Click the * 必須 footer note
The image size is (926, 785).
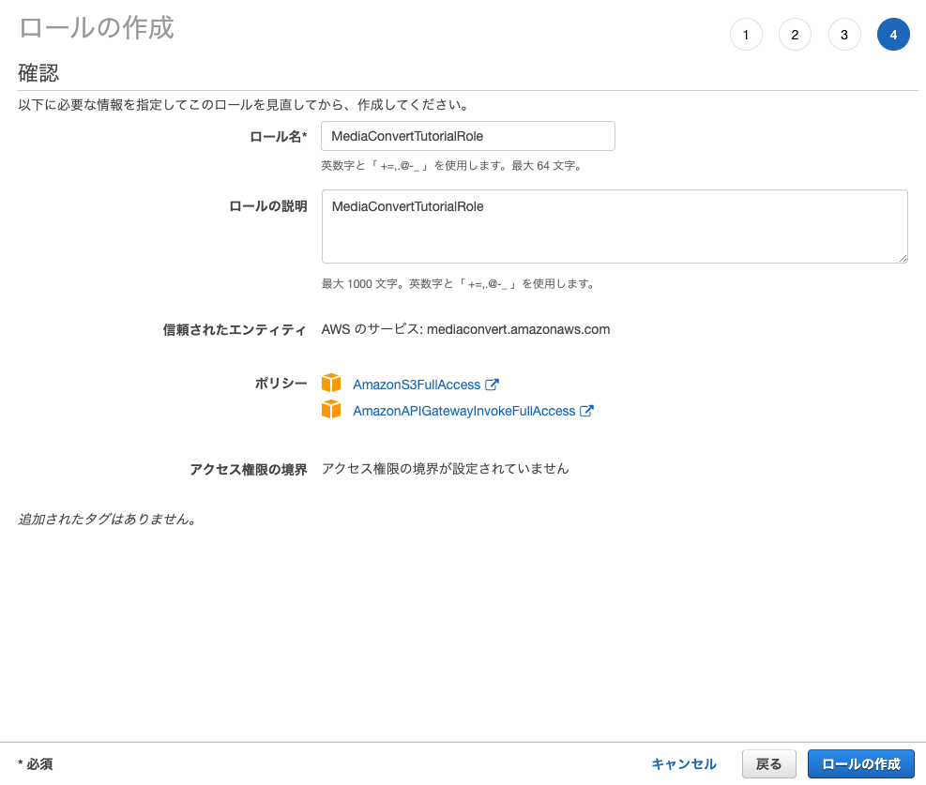(36, 764)
